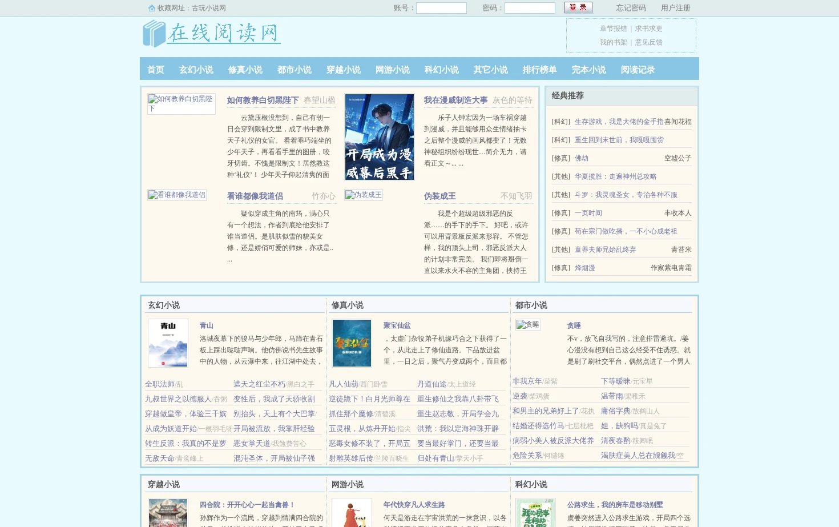Open the 修真小说 navigation tab
This screenshot has height=527, width=839.
[245, 70]
